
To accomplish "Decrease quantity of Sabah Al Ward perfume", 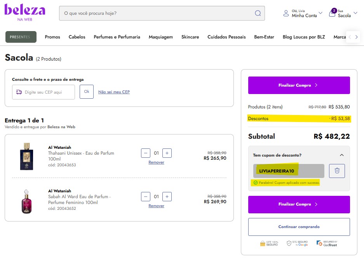I will (x=146, y=197).
